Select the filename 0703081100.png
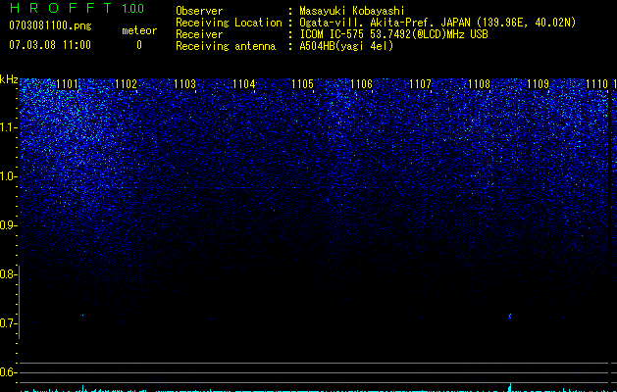This screenshot has width=617, height=392. click(x=50, y=25)
